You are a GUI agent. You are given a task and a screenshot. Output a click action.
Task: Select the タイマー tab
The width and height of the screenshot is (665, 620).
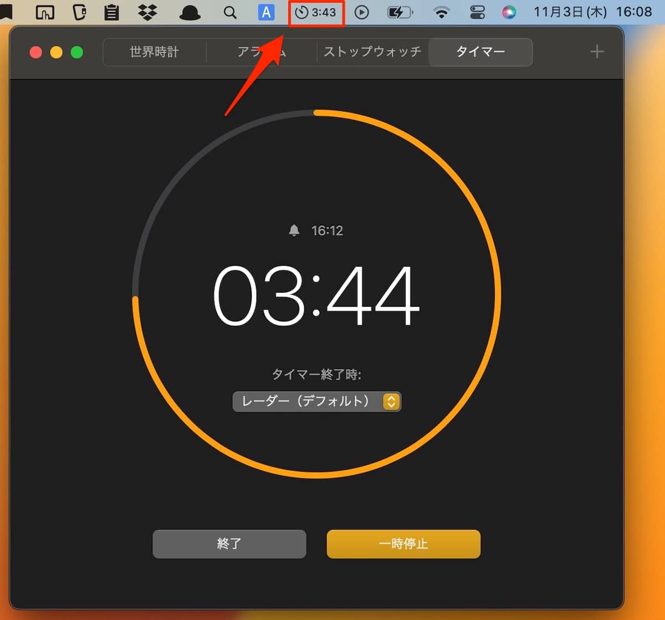click(x=480, y=52)
